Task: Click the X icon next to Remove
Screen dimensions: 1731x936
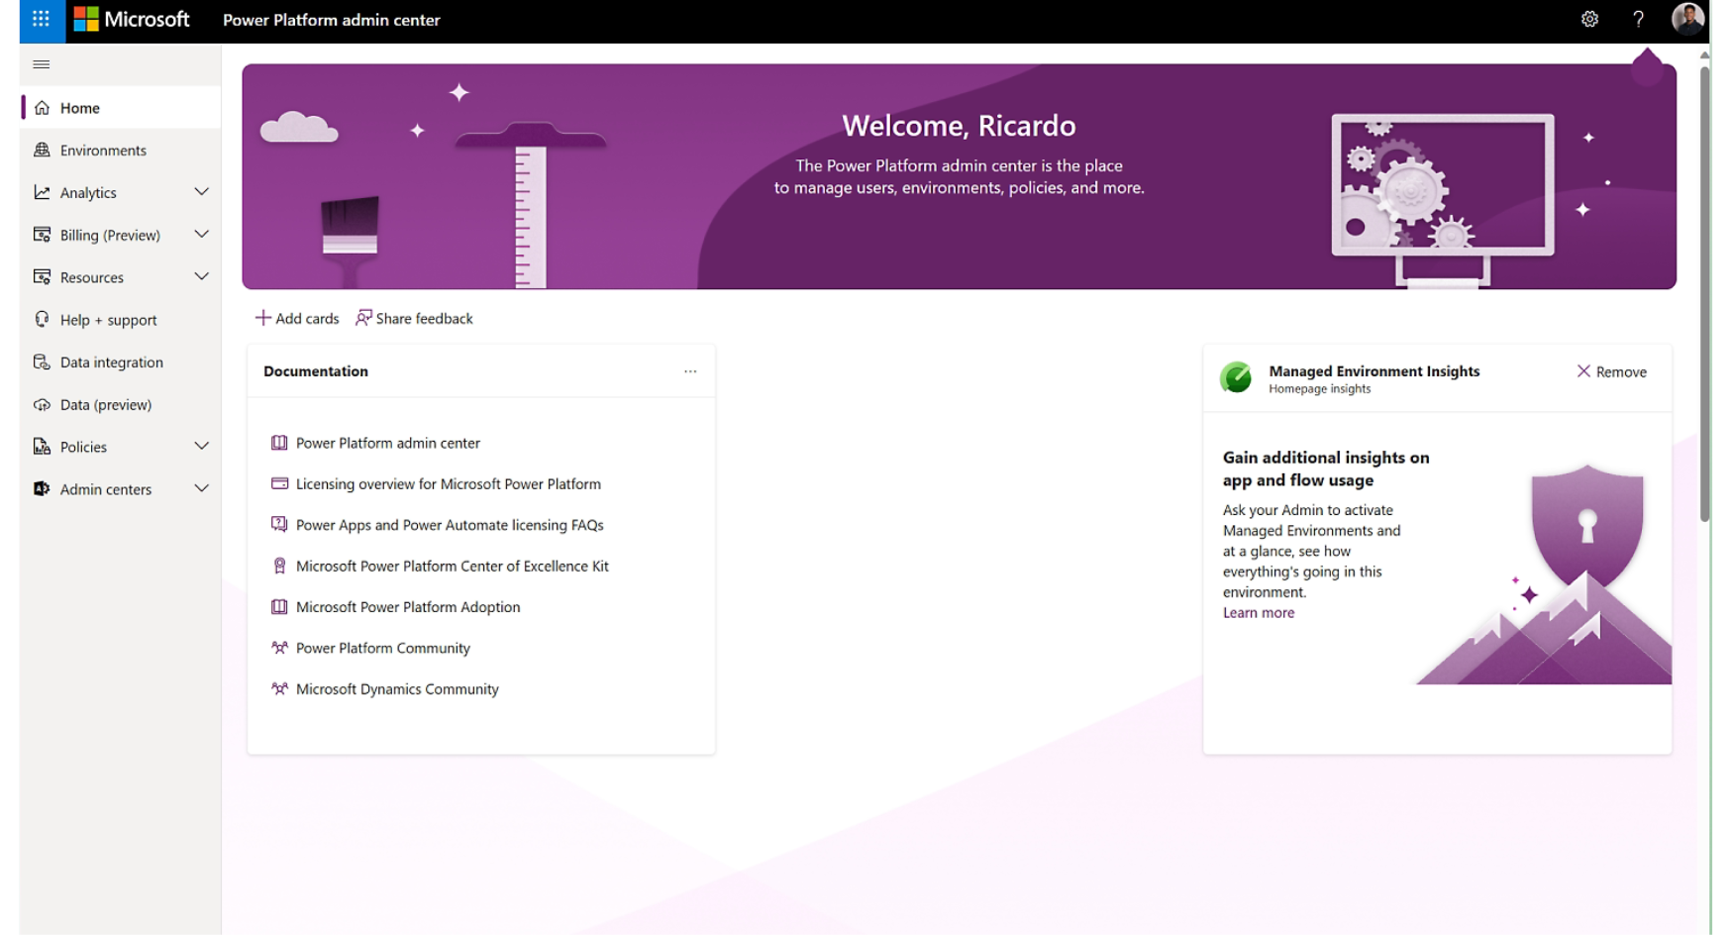Action: (1583, 371)
